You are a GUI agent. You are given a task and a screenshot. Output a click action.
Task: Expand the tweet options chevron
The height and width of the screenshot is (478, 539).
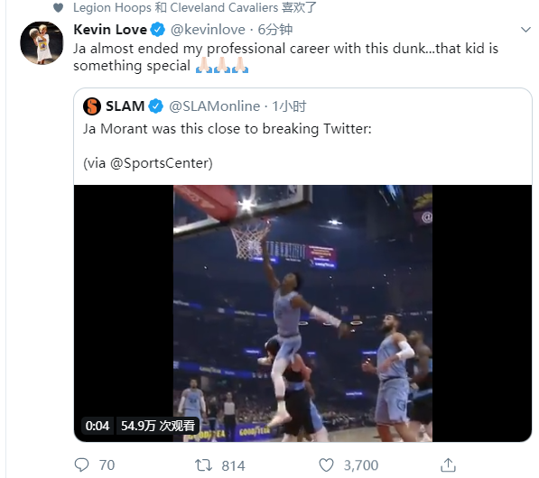(525, 30)
